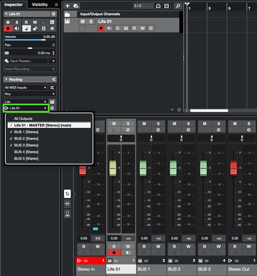Screen dimensions: 257x276
Task: Open the Any channel dropdown
Action: (x=30, y=94)
